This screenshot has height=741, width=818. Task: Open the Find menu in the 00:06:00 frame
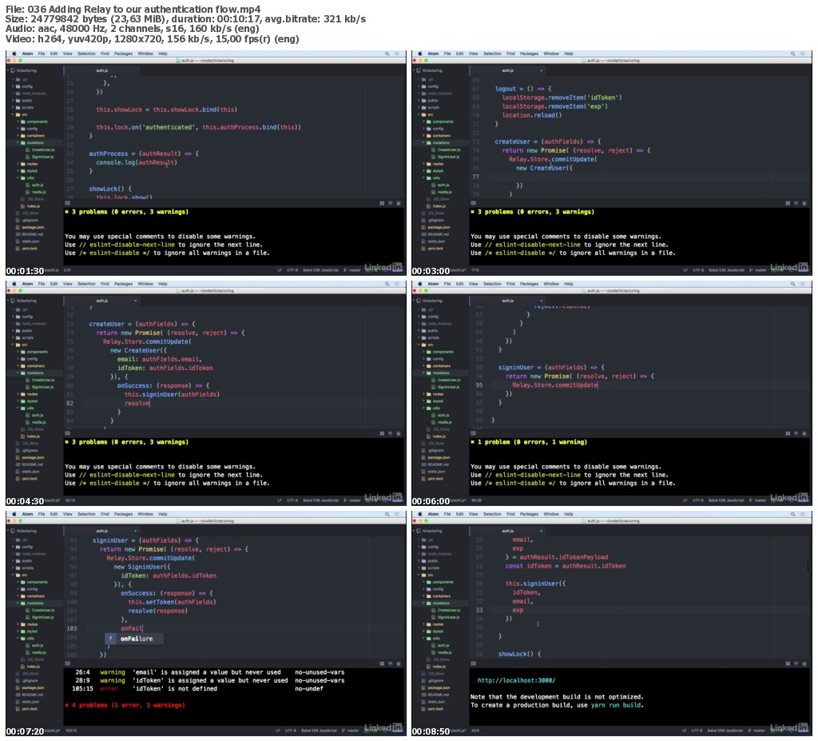coord(510,284)
